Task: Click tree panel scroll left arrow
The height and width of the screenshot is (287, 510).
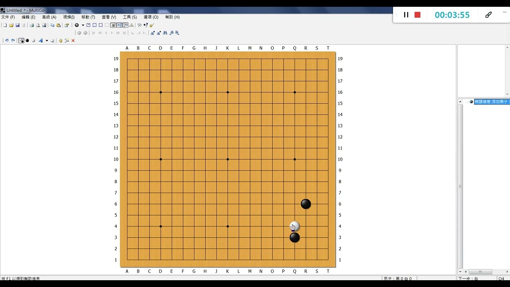Action: click(x=465, y=272)
